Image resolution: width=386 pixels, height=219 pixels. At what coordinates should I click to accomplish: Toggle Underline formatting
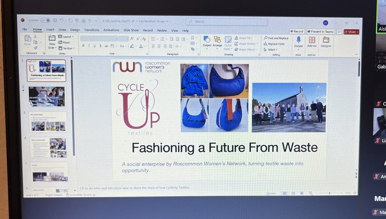point(95,46)
